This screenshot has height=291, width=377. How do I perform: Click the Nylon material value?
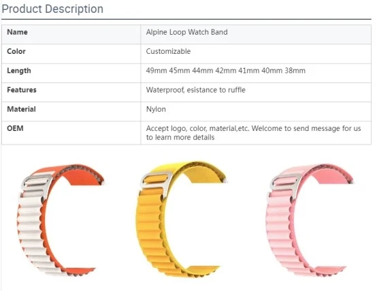point(156,109)
